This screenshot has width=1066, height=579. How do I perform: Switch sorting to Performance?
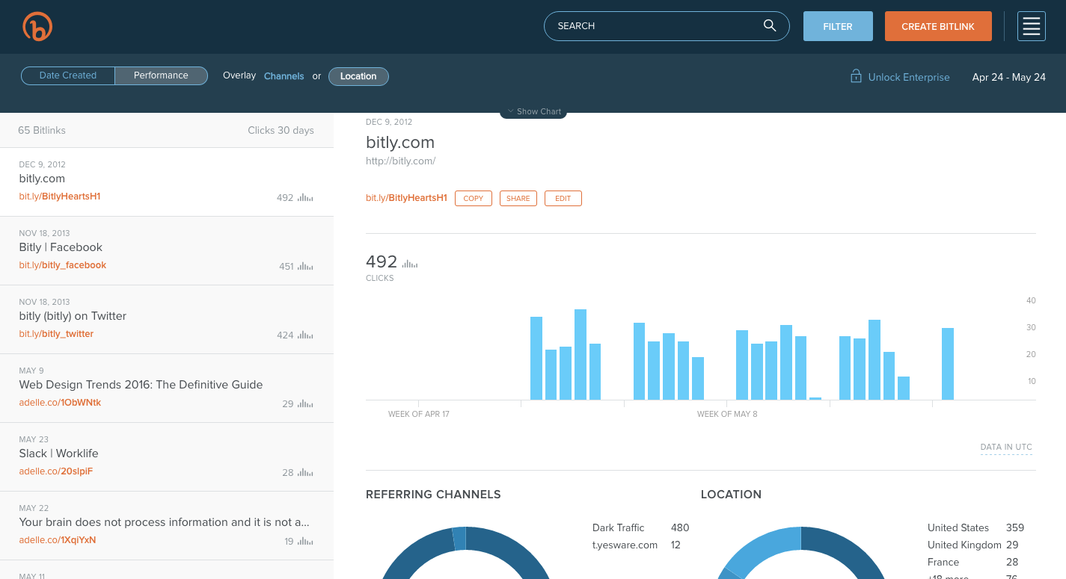coord(161,75)
